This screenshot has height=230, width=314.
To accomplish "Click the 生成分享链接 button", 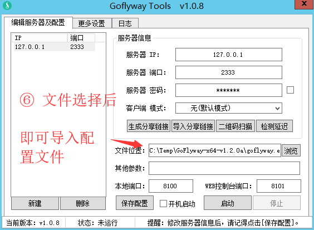I will click(149, 126).
